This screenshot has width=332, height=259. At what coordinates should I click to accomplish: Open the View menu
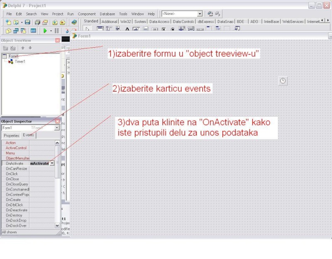44,14
